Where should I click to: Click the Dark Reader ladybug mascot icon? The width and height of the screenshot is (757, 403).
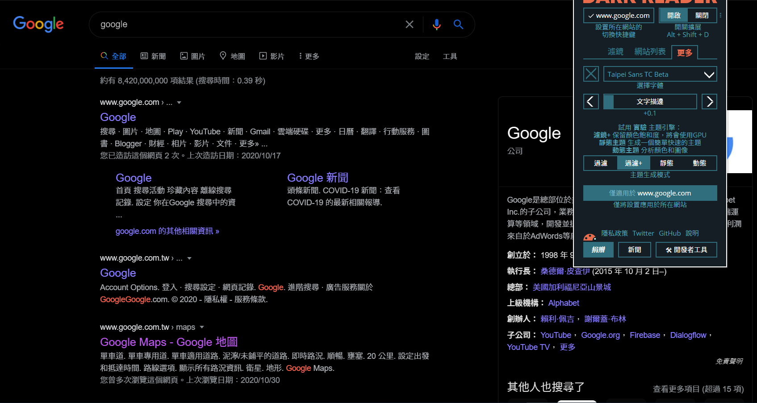point(590,237)
